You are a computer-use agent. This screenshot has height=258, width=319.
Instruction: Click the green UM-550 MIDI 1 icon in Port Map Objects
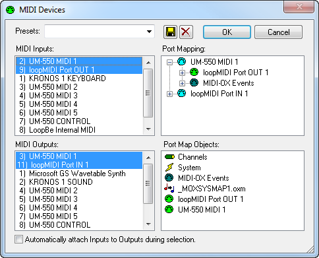(x=169, y=209)
